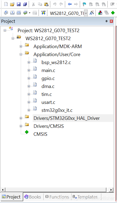The width and height of the screenshot is (117, 203).
Task: Collapse the Application/User/Core group
Action: [x=21, y=54]
